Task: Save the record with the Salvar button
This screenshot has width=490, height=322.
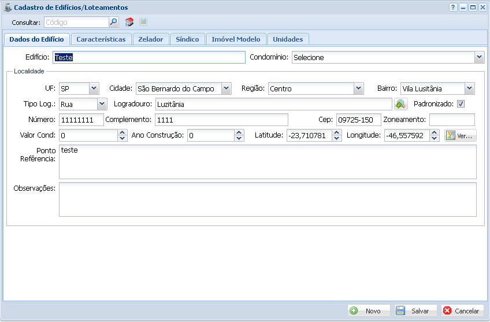Action: click(x=415, y=310)
